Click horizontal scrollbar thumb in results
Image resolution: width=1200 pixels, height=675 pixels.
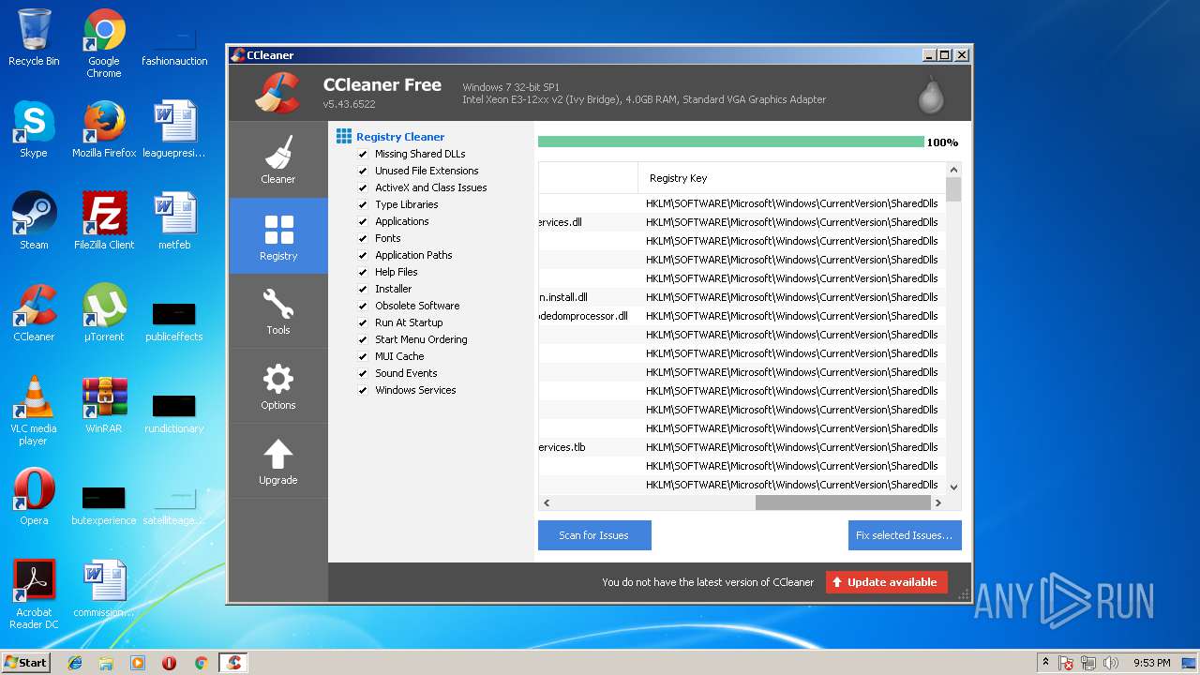point(842,503)
